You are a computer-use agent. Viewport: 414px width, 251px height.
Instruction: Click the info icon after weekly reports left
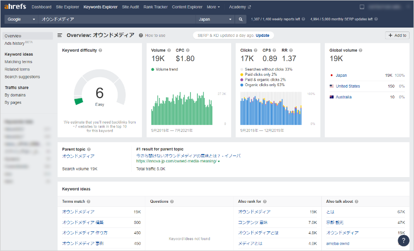304,19
